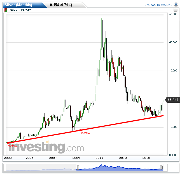Click the 0.000 price axis label

point(172,155)
